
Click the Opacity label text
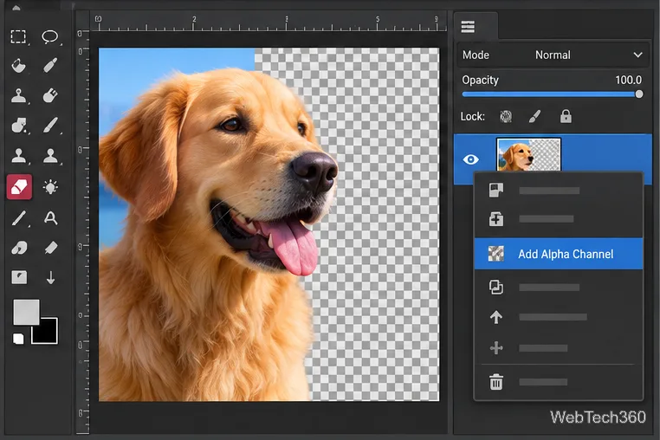pyautogui.click(x=480, y=80)
